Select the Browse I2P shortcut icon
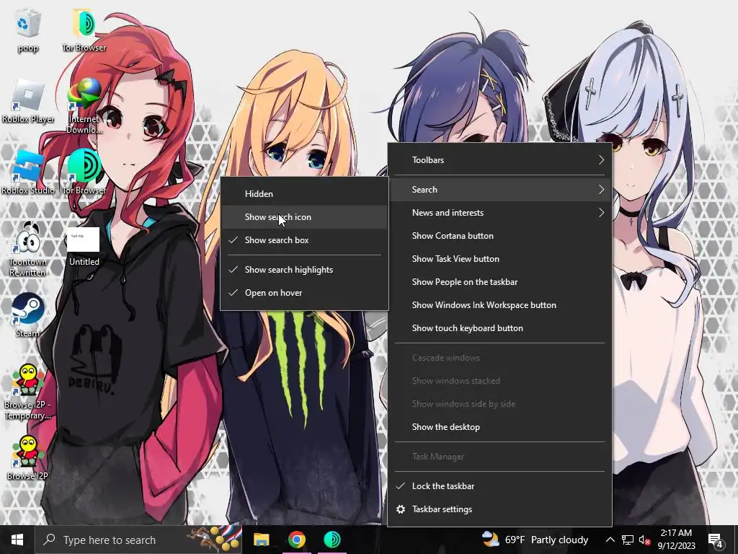Image resolution: width=738 pixels, height=554 pixels. [28, 458]
